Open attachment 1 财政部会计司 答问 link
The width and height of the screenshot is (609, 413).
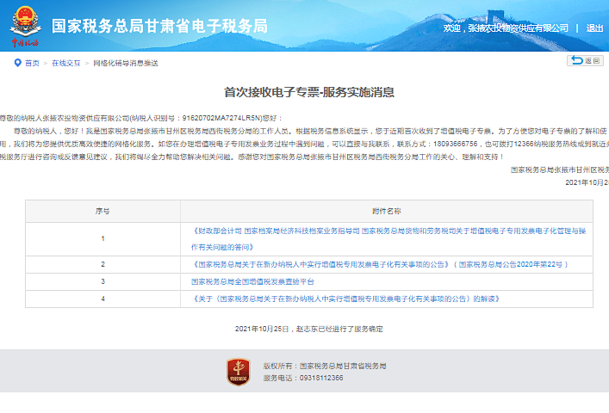388,239
